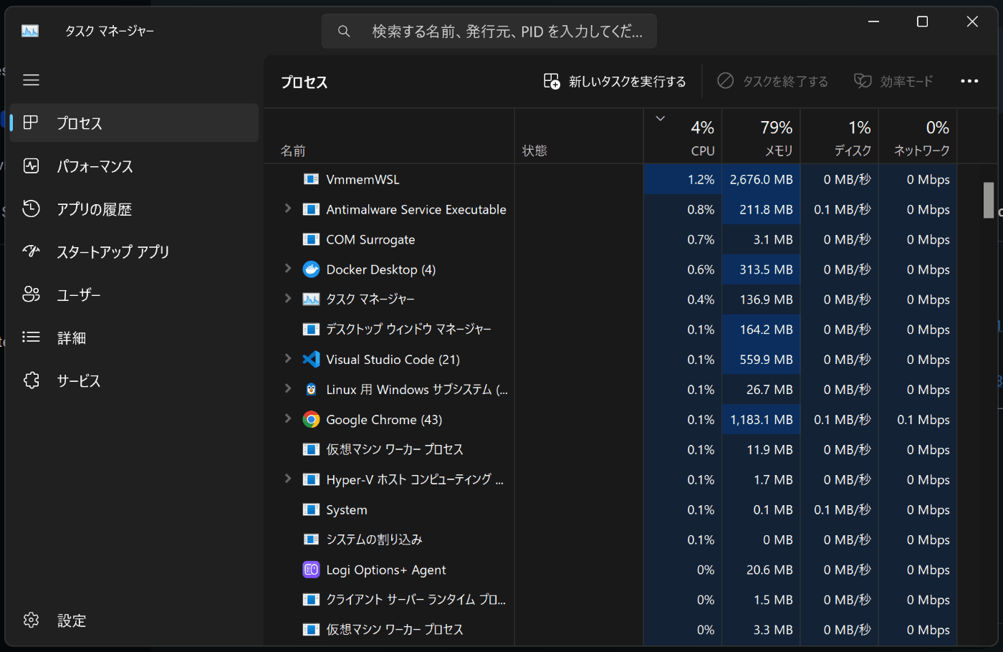Click the Antimalware Service Executable icon
This screenshot has height=652, width=1003.
[x=311, y=209]
